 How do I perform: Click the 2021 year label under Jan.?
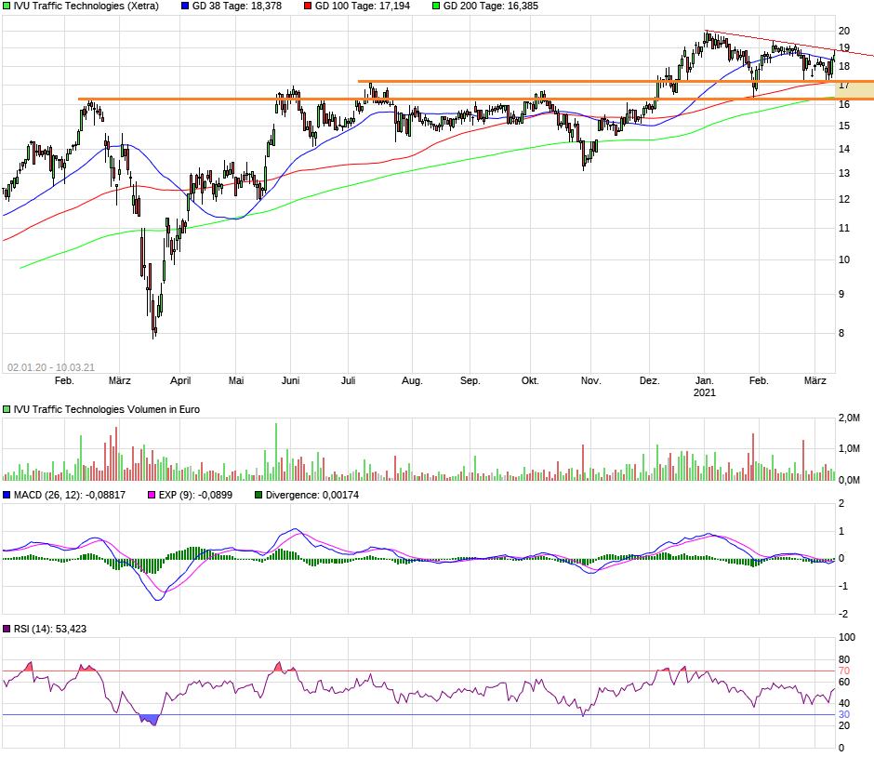tap(705, 392)
